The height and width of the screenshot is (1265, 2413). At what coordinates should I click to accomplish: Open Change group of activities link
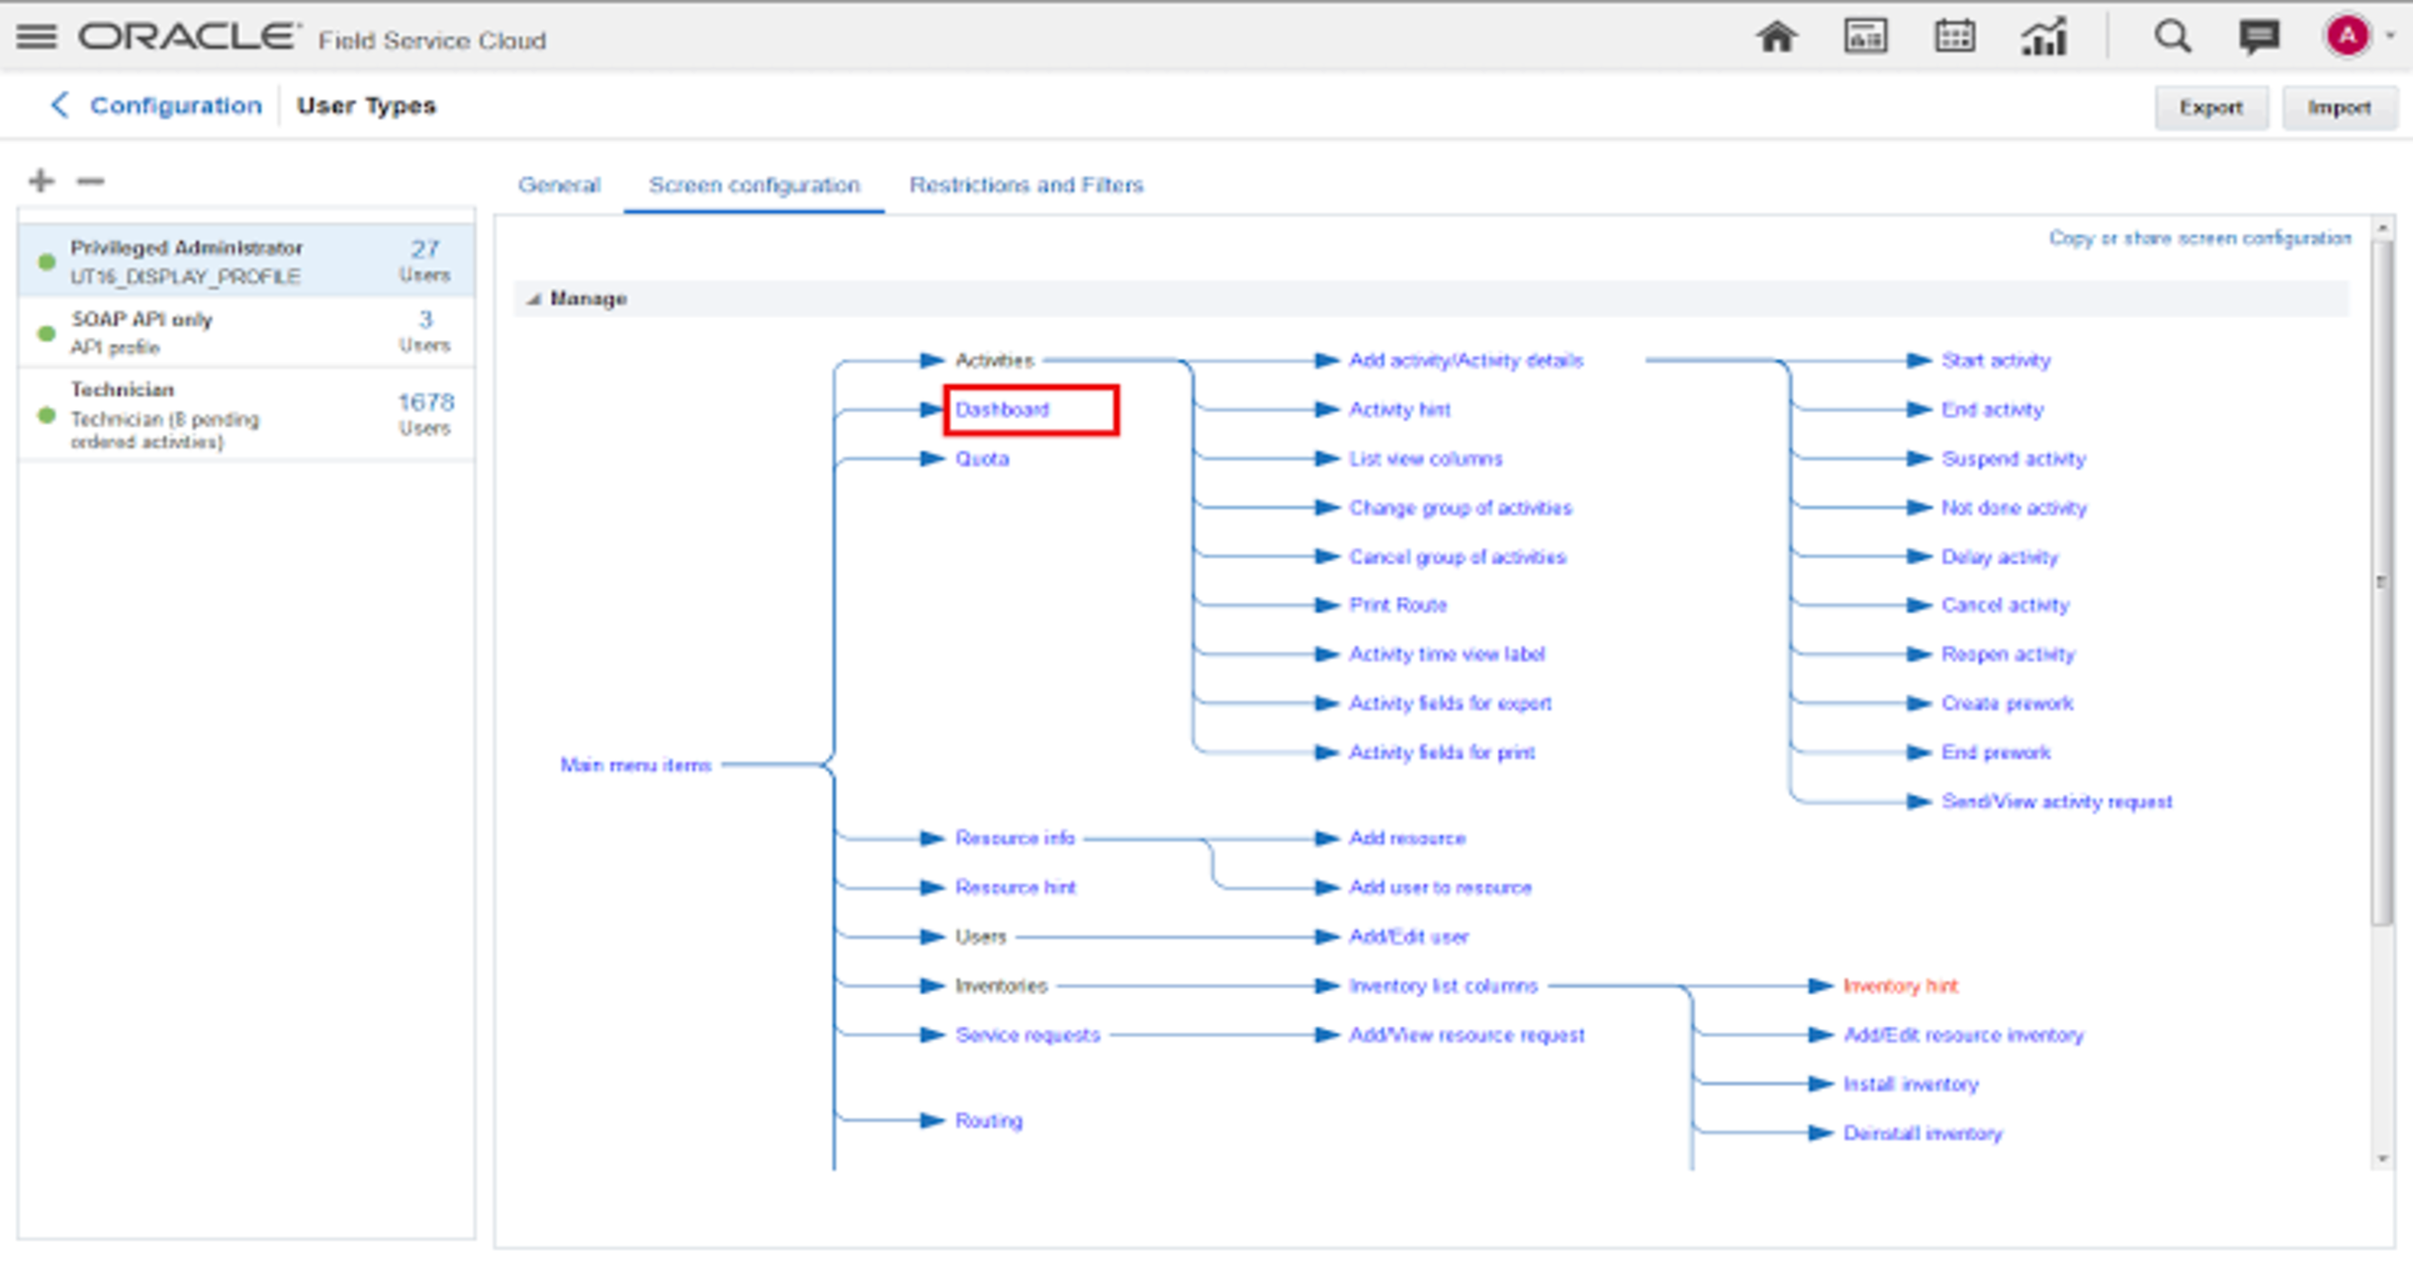[x=1460, y=508]
